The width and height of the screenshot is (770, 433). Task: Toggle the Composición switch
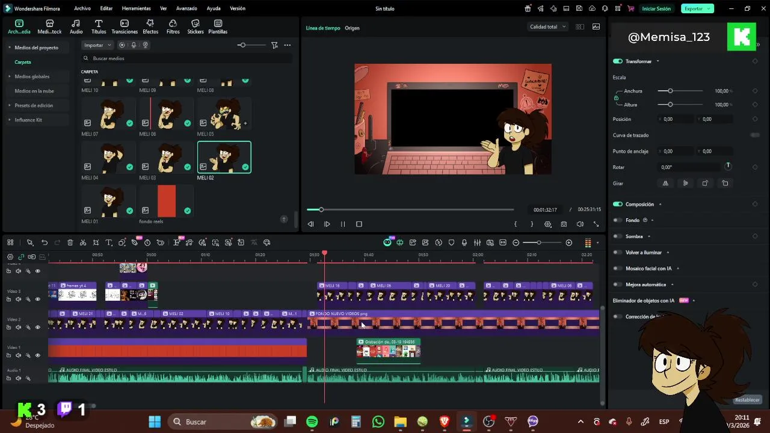(617, 204)
